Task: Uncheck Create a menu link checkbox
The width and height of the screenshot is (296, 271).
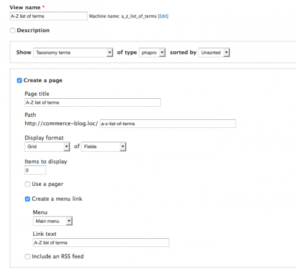Action: tap(27, 199)
